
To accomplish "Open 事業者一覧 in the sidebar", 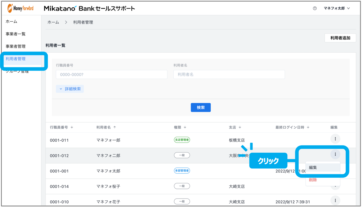I will click(16, 34).
